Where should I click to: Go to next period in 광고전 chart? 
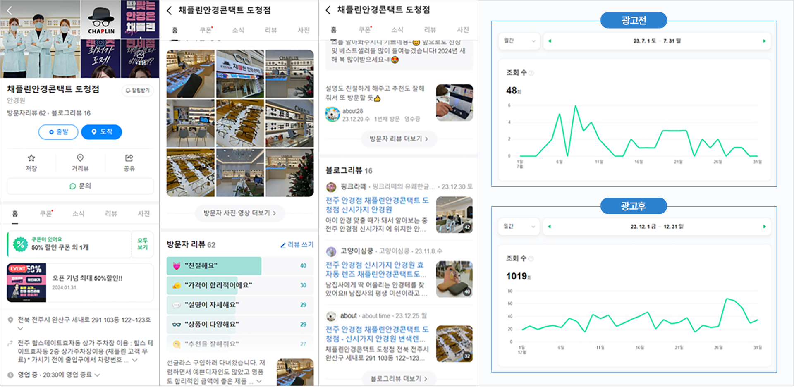pos(764,41)
